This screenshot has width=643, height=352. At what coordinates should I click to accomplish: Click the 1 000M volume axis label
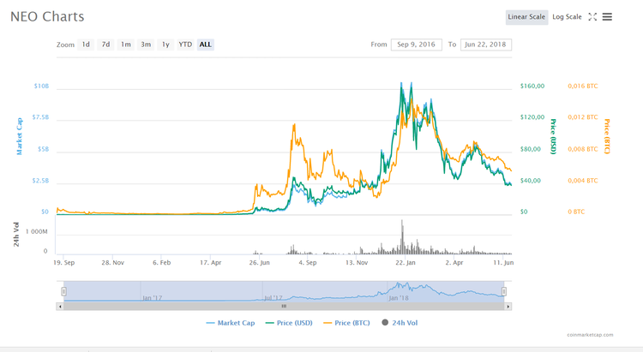click(37, 231)
